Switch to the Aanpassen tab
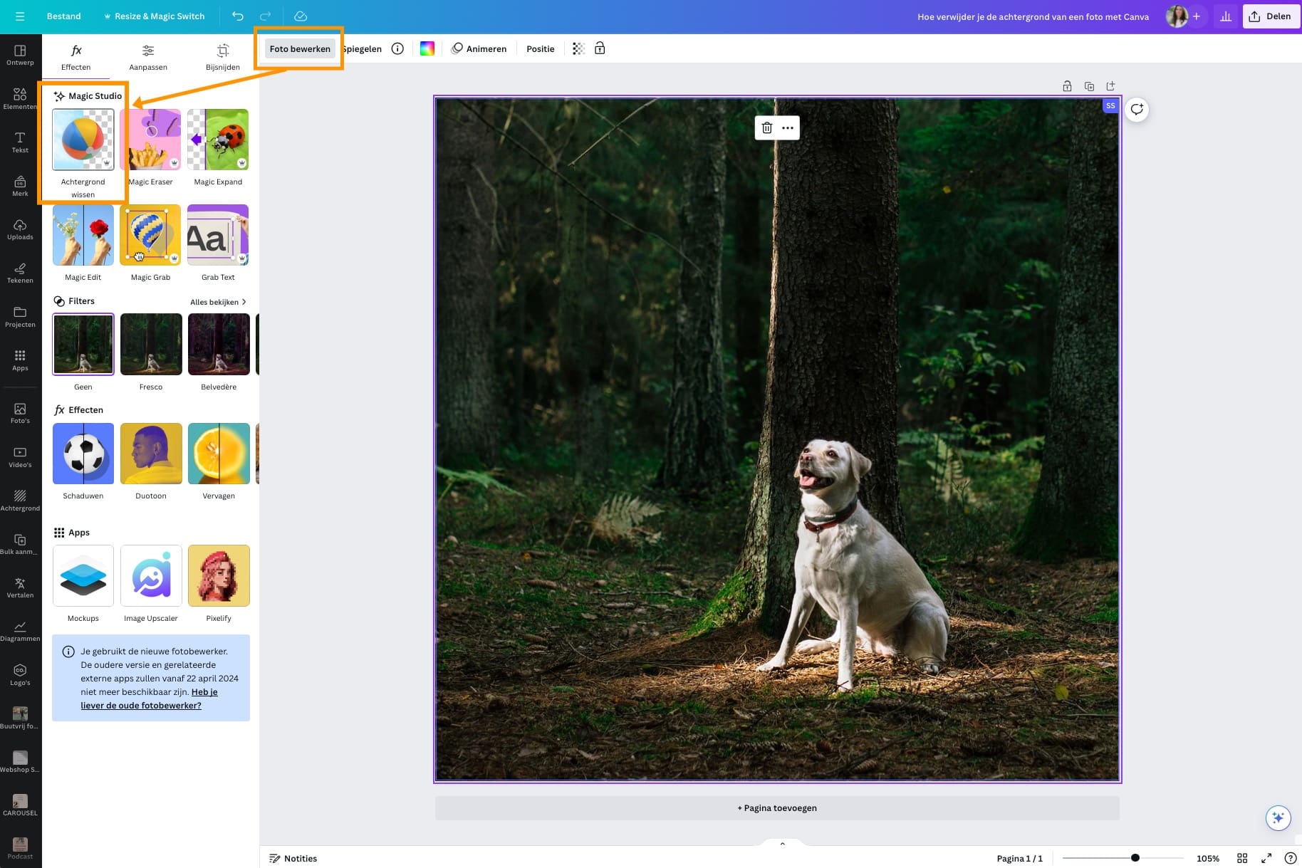Viewport: 1302px width, 868px height. click(x=148, y=57)
